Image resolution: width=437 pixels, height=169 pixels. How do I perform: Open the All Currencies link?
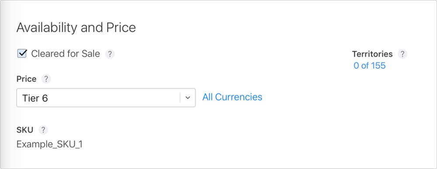[x=232, y=97]
